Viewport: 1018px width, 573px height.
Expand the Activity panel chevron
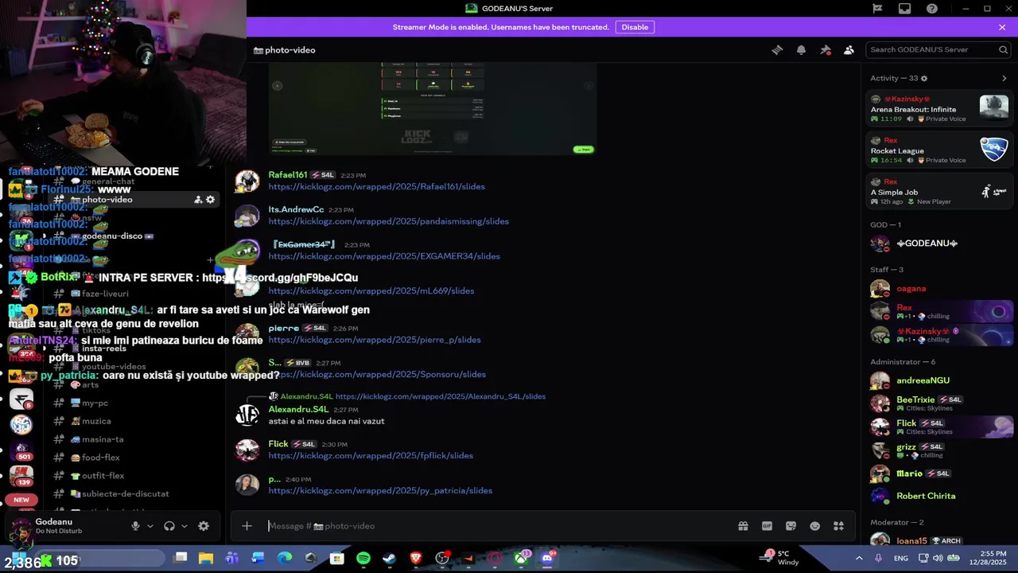tap(1004, 78)
